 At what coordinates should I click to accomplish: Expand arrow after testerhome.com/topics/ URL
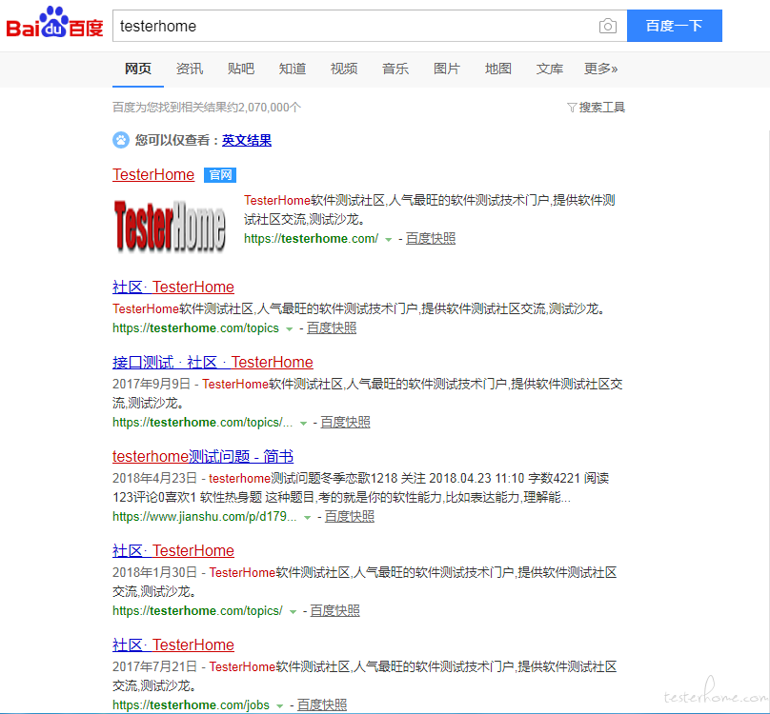[293, 611]
